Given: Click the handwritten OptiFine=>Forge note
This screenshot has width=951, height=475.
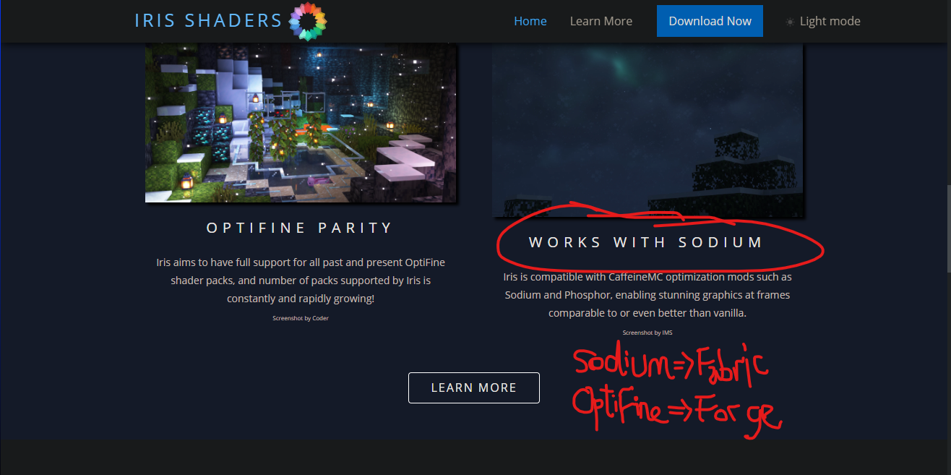Looking at the screenshot, I should (x=676, y=409).
